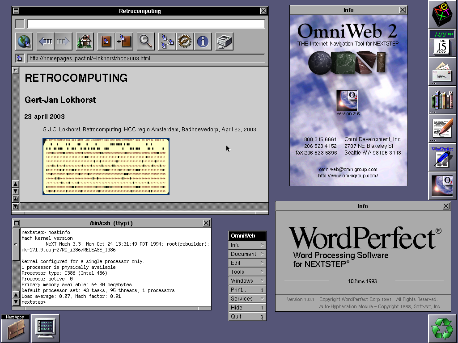Go back with the left arrow button
Screen dimensions: 458x343
pos(45,42)
